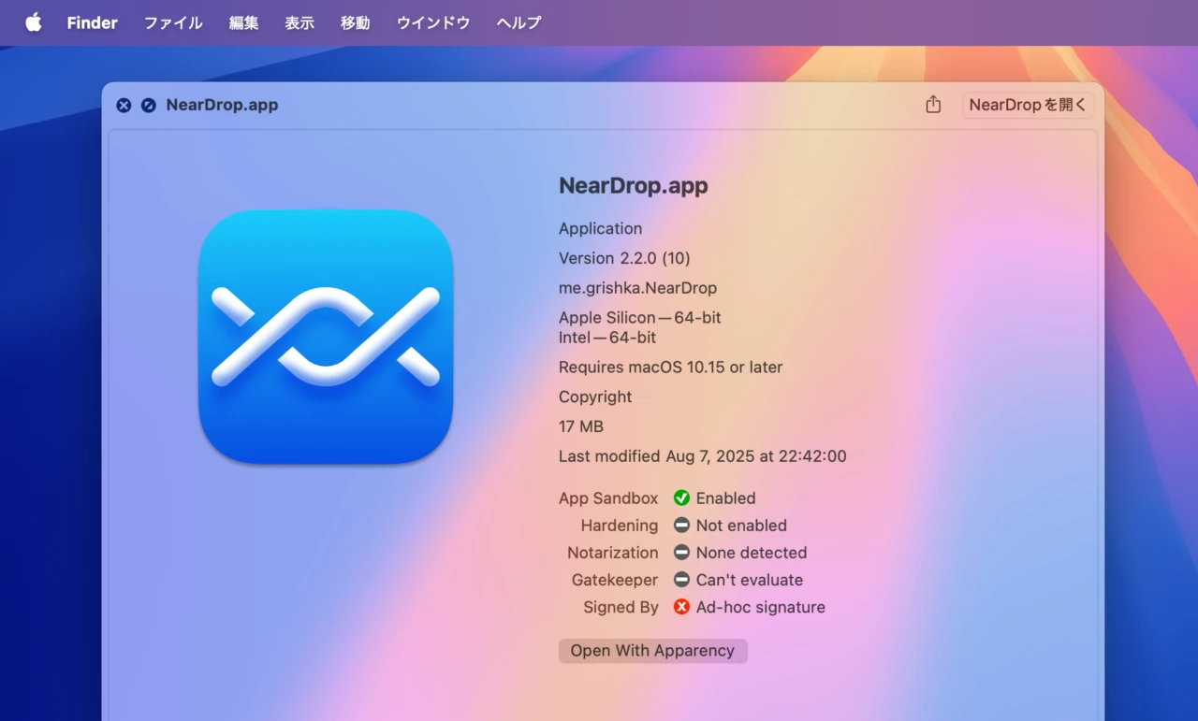Click the Notarization 'None detected' status icon

coord(681,553)
